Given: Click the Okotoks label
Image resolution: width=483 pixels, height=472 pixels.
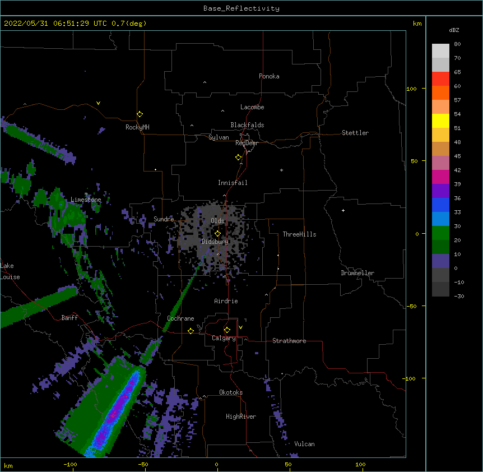Looking at the screenshot, I should [231, 392].
